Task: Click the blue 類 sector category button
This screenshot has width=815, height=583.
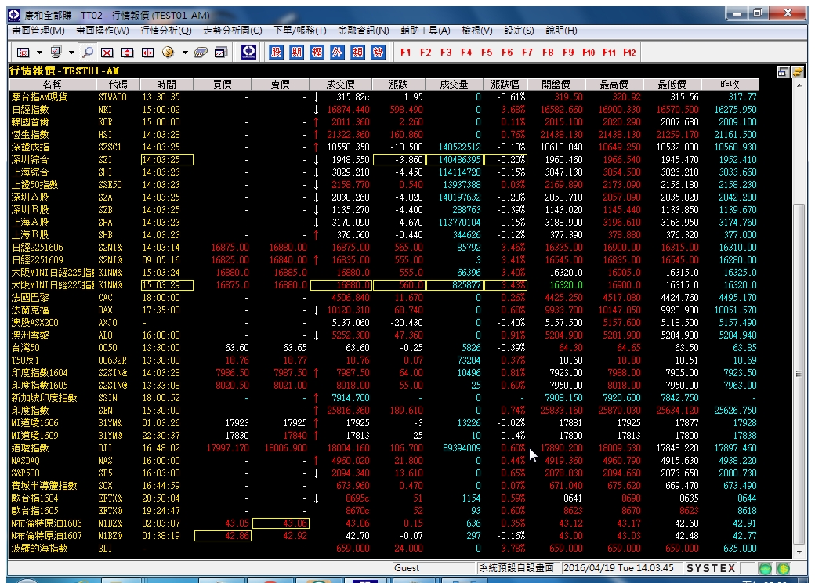Action: (x=357, y=52)
